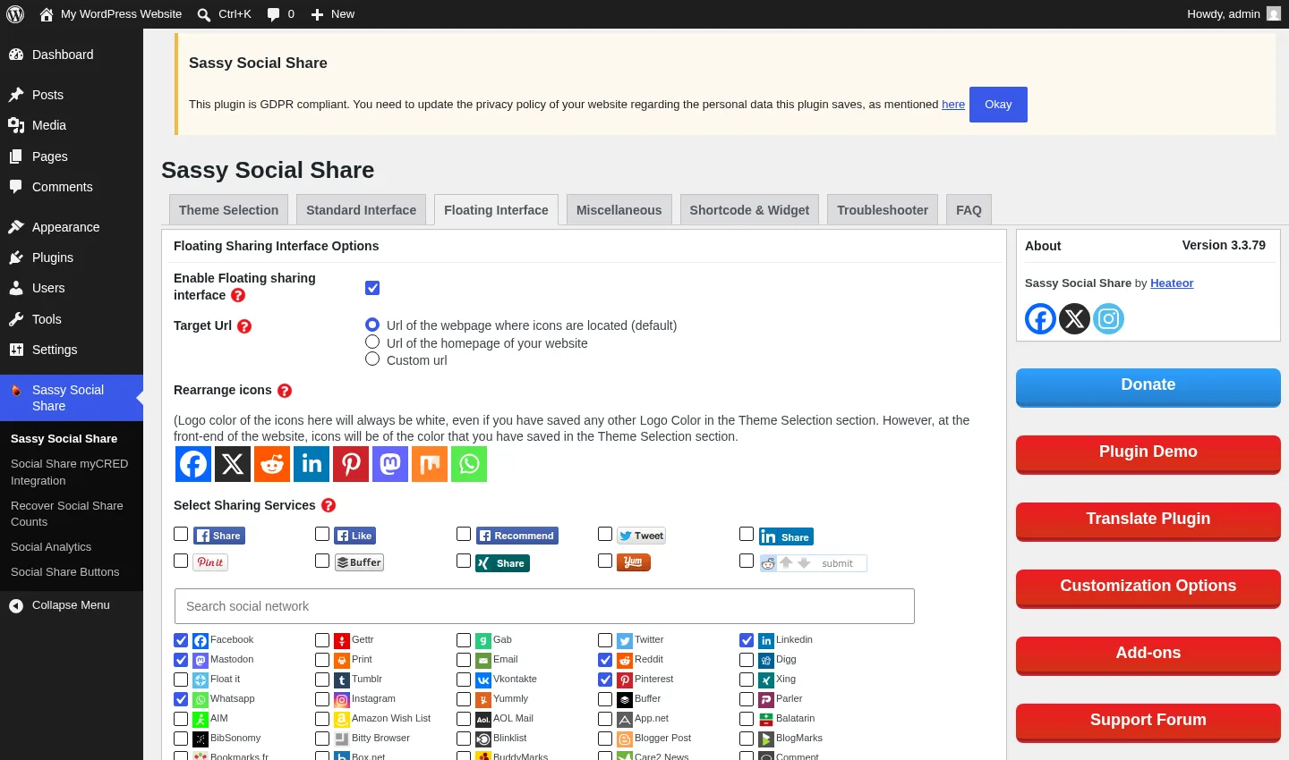Image resolution: width=1289 pixels, height=760 pixels.
Task: Click Facebook icon in rearrange row
Action: click(x=193, y=464)
